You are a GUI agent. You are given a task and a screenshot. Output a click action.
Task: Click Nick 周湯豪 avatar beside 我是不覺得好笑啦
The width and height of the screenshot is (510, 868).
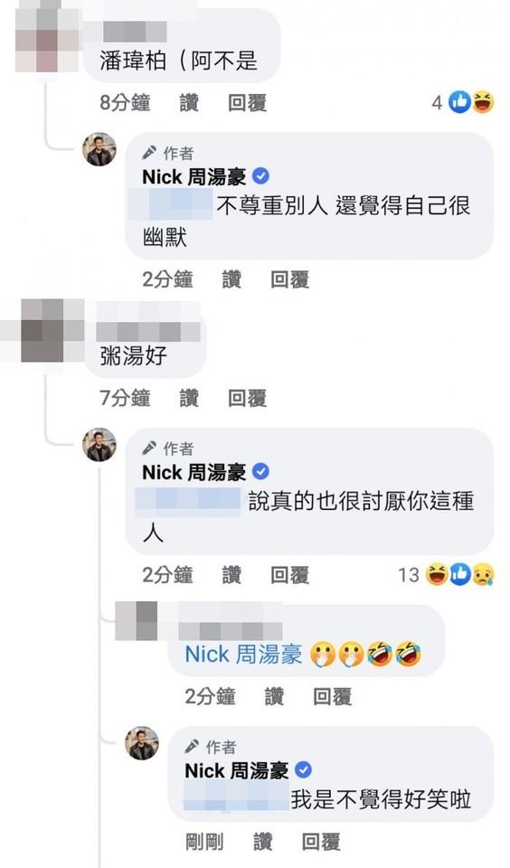pyautogui.click(x=142, y=743)
